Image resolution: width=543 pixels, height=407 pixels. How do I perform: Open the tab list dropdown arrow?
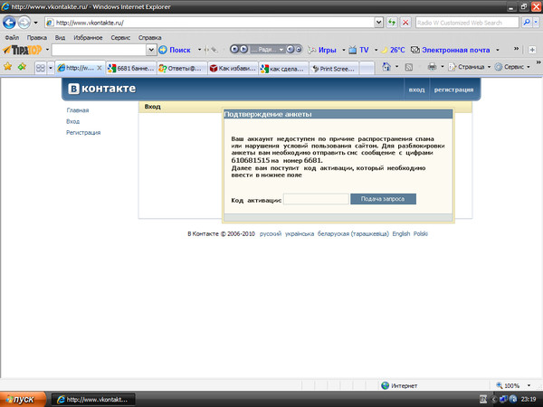(50, 68)
